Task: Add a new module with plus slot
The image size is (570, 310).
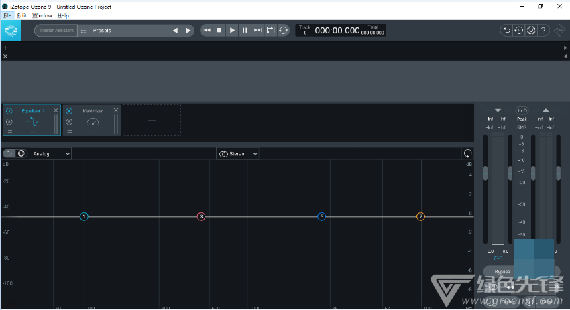Action: [x=152, y=120]
